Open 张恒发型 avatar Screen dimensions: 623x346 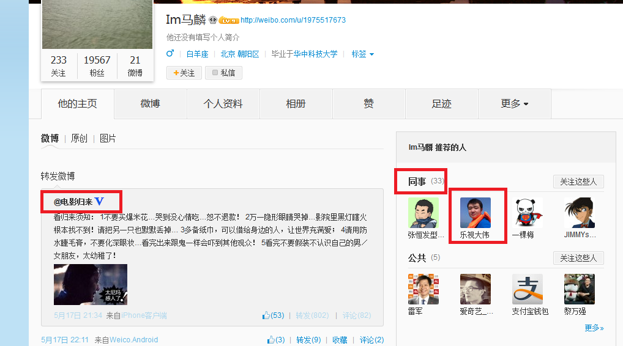[423, 213]
